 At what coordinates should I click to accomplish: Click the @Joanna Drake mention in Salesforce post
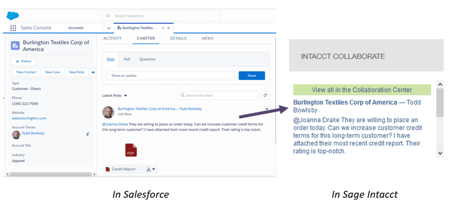115,124
